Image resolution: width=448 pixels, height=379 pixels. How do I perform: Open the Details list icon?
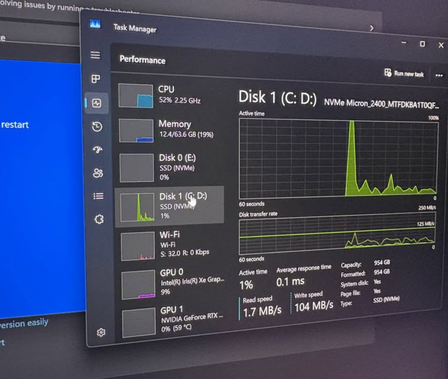coord(98,196)
